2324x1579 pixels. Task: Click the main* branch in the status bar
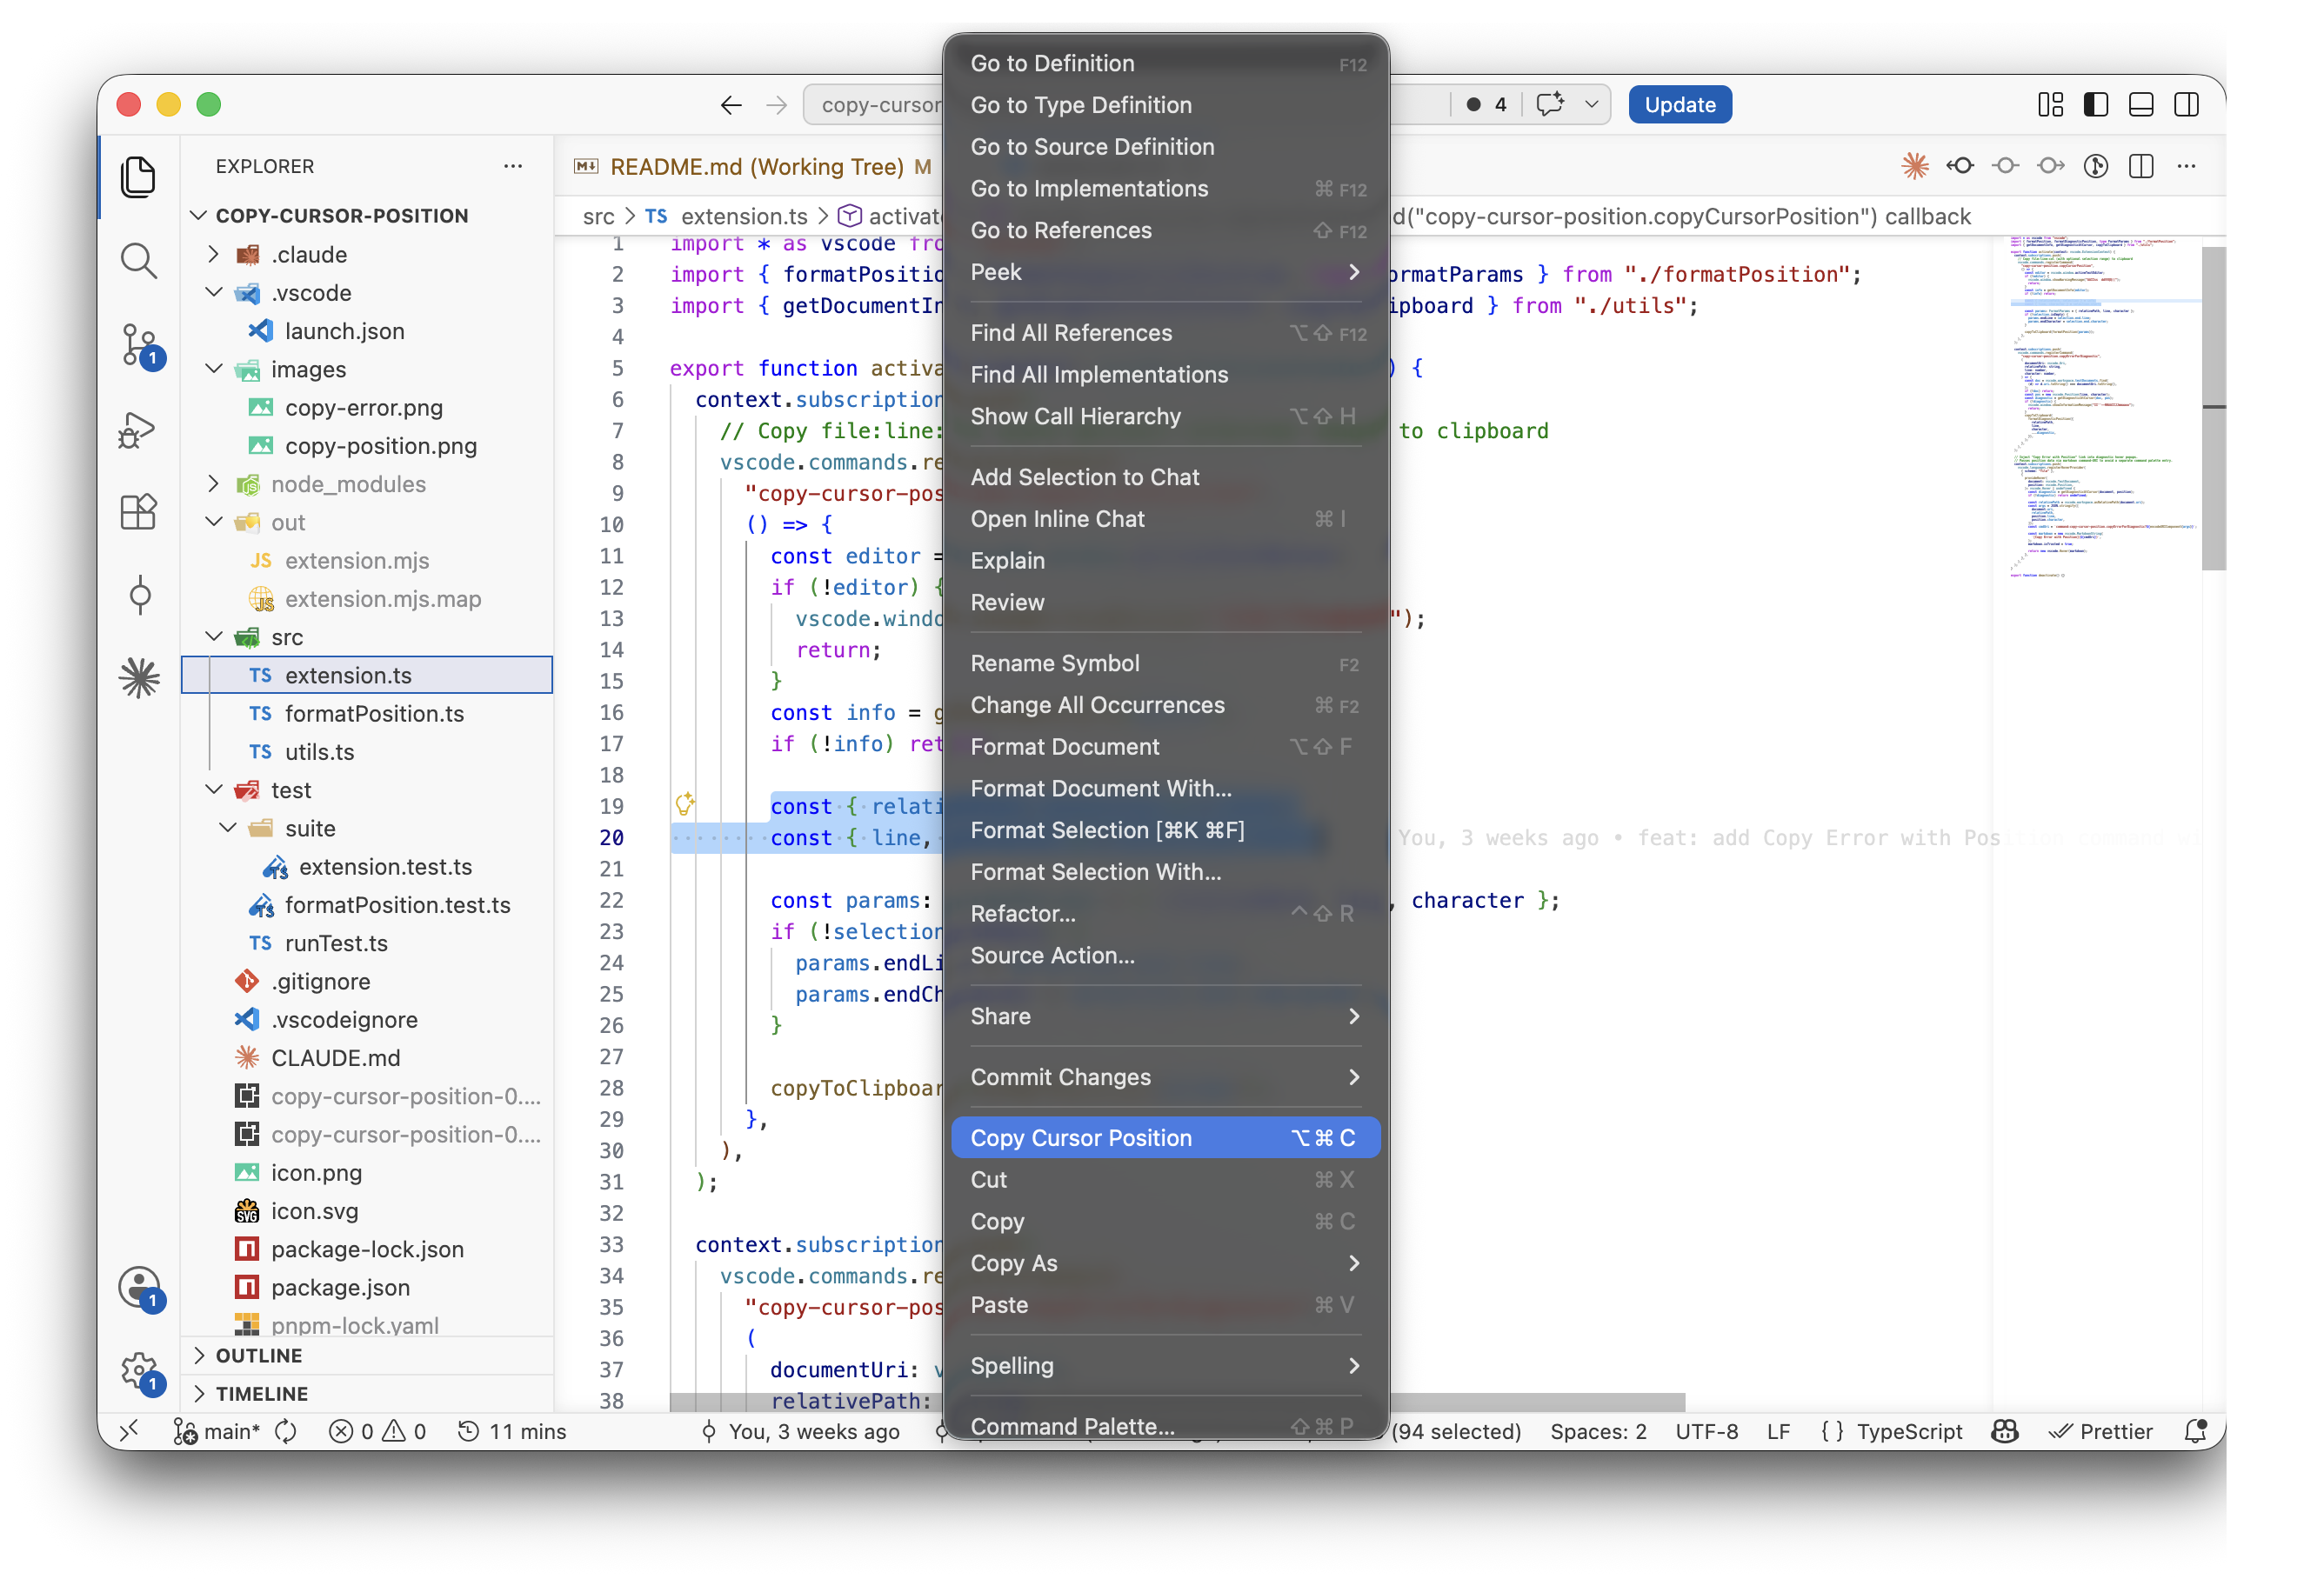pyautogui.click(x=217, y=1431)
